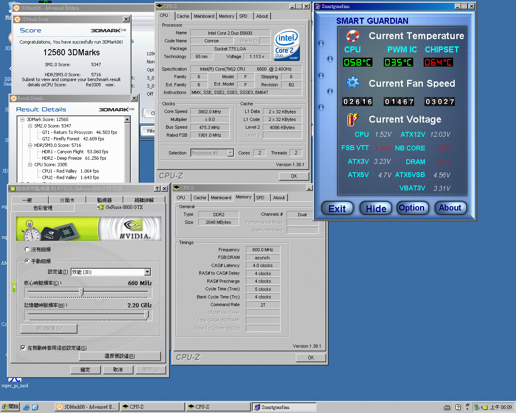Click the Intel Core 2 Duo logo
Image resolution: width=516 pixels, height=413 pixels.
287,45
